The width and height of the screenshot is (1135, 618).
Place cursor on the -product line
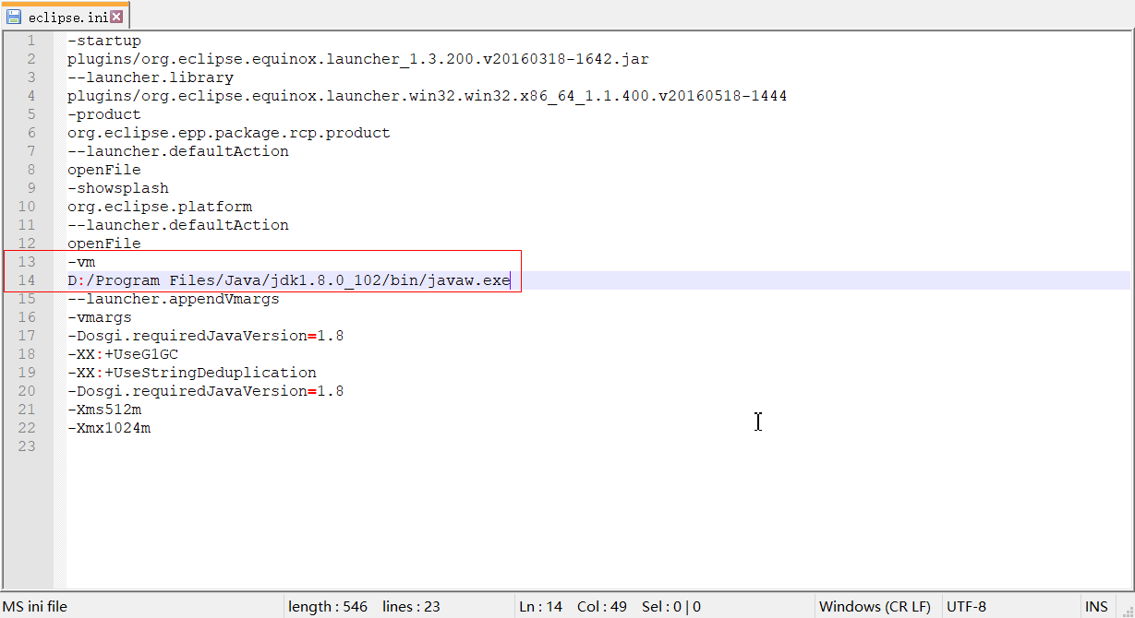coord(104,114)
